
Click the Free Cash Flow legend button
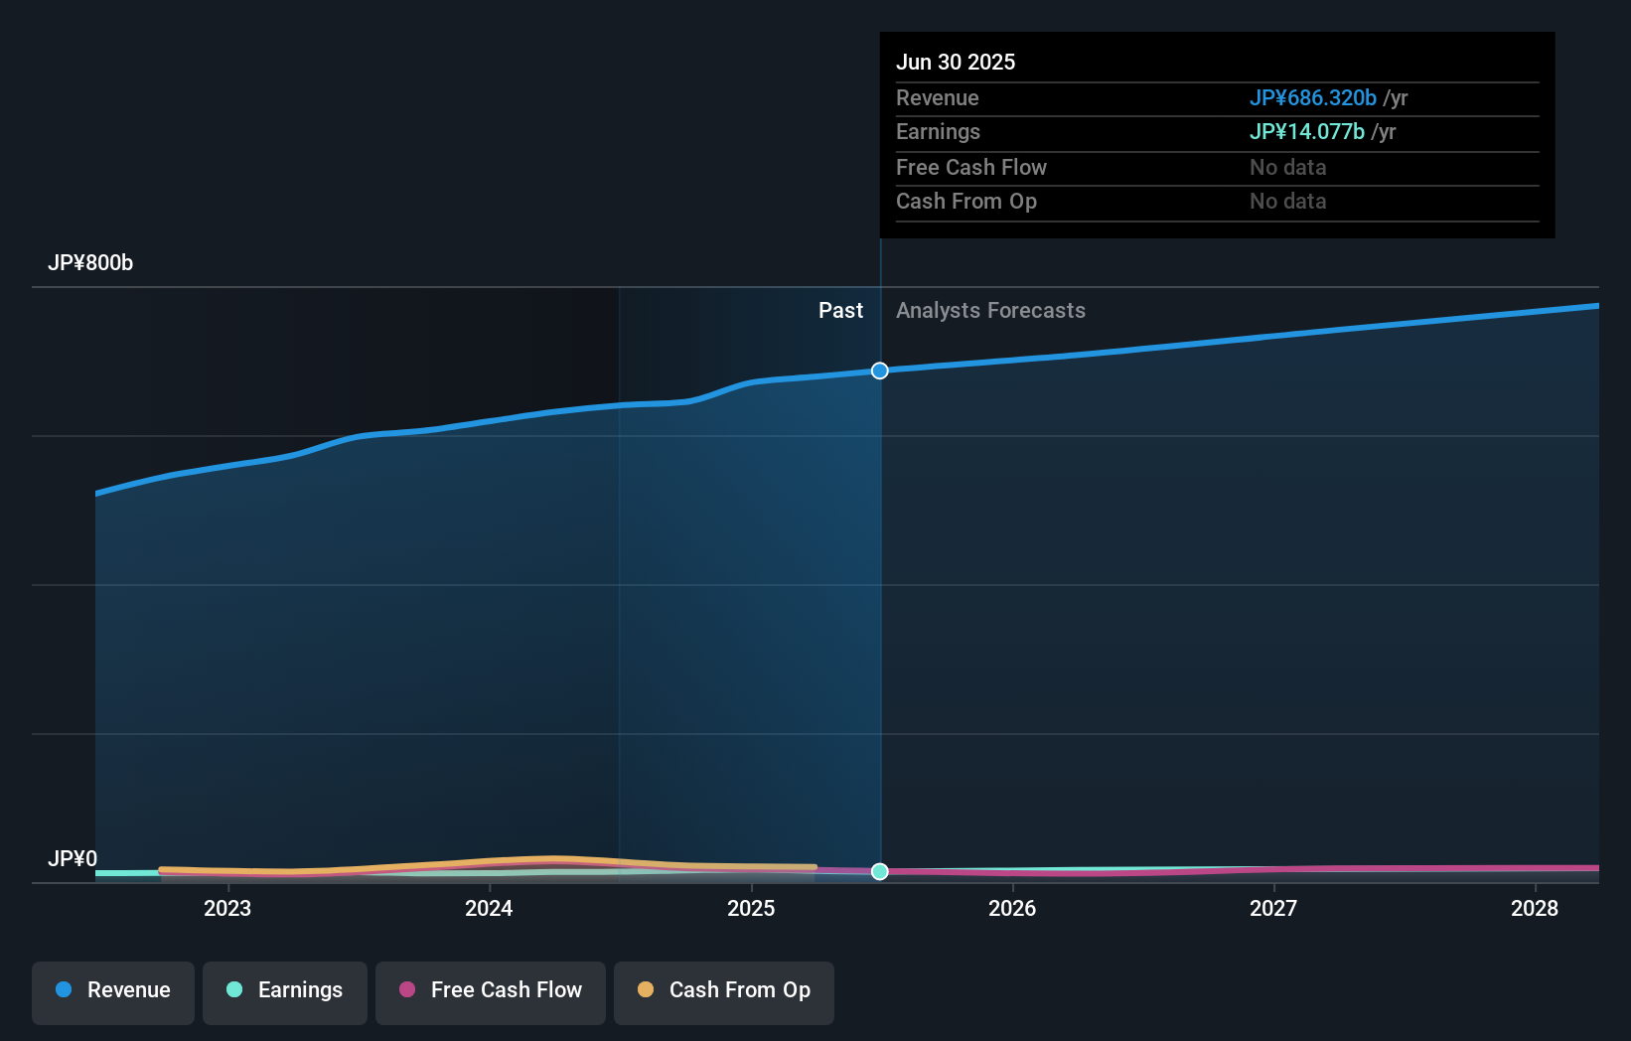pos(490,990)
